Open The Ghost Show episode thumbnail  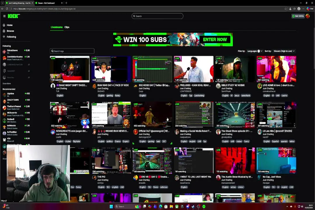[x=235, y=115]
